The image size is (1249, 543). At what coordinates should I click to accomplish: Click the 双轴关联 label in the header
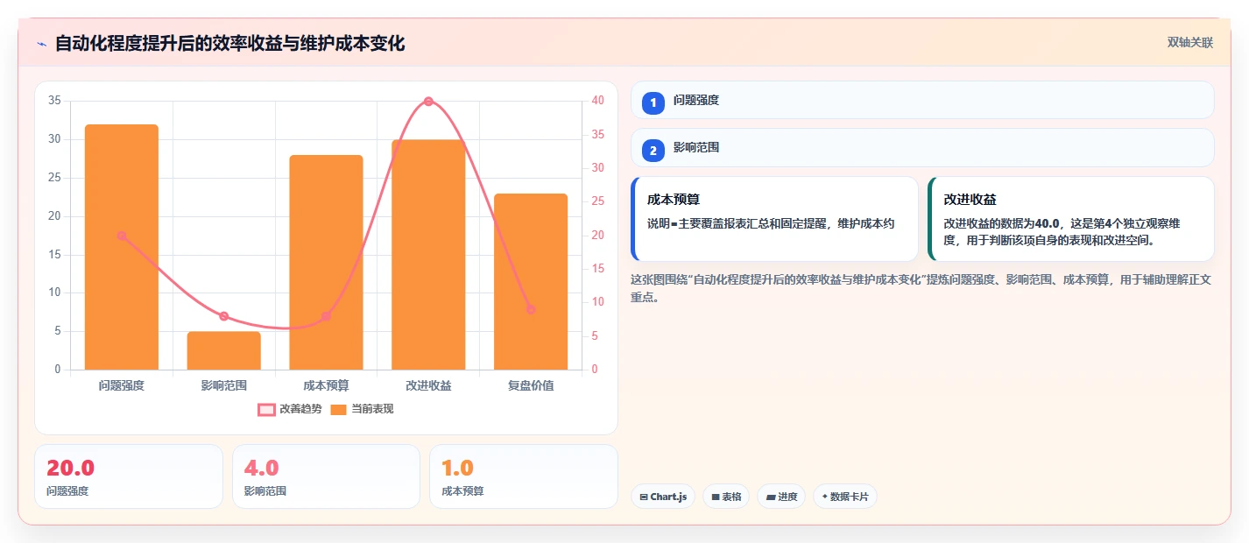coord(1189,42)
